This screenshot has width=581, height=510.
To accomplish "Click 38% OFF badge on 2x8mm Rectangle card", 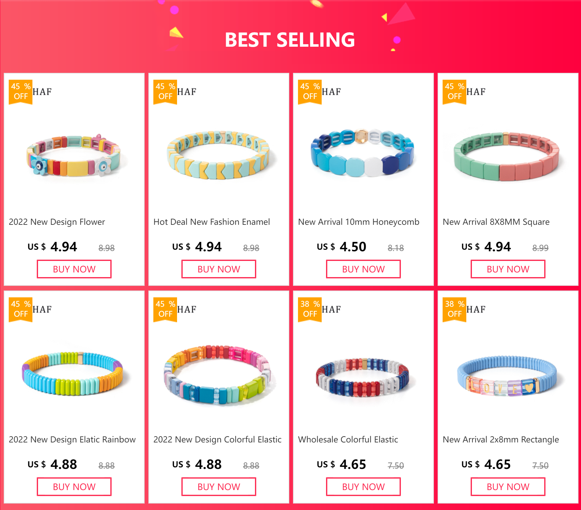I will pyautogui.click(x=454, y=309).
